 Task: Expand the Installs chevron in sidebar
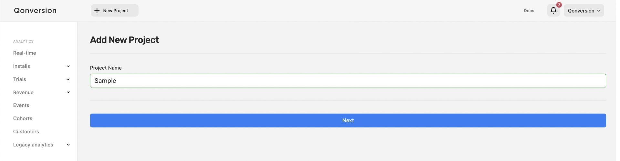click(68, 66)
